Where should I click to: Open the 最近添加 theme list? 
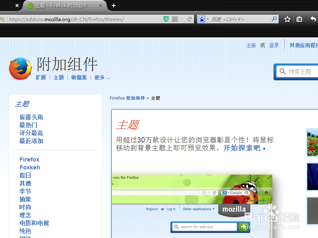pyautogui.click(x=31, y=141)
